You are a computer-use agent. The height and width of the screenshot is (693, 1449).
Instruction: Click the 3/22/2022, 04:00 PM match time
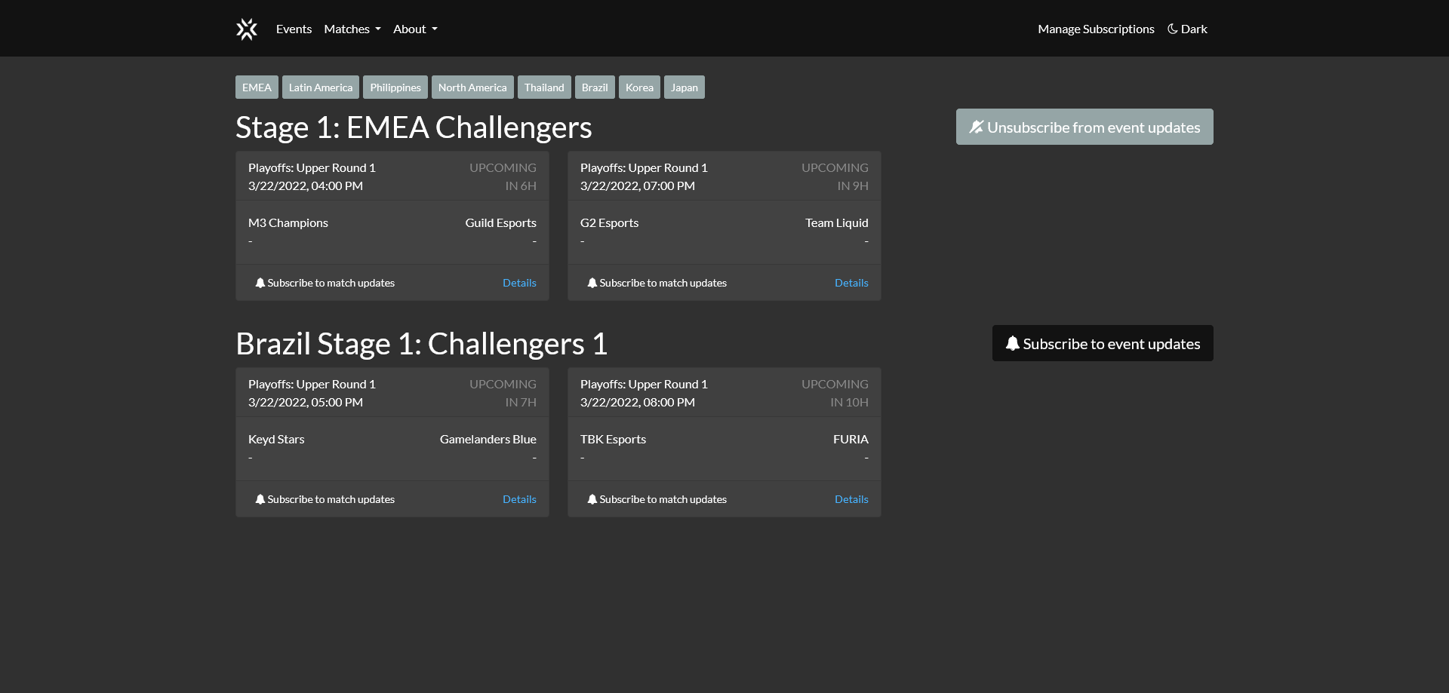click(x=306, y=186)
